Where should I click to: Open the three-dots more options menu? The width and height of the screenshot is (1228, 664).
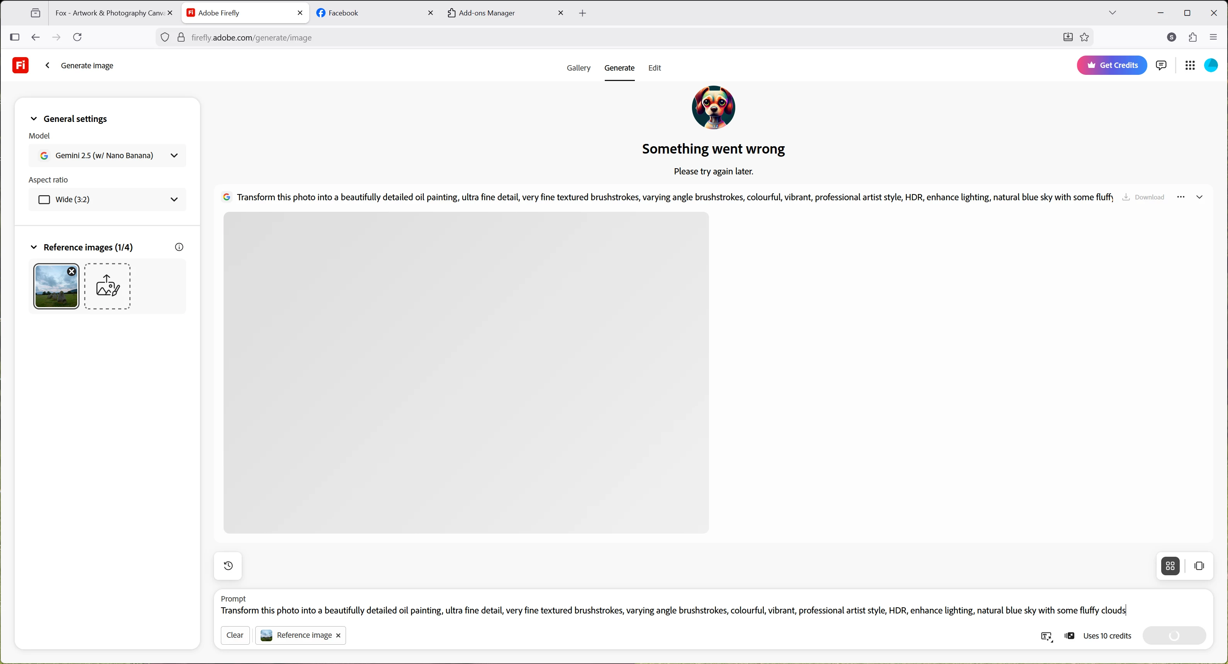point(1181,197)
